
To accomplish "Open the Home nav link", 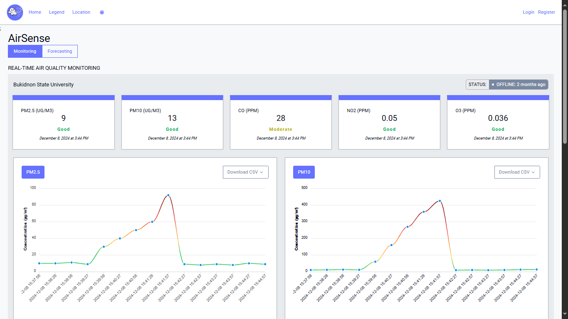I will 35,12.
